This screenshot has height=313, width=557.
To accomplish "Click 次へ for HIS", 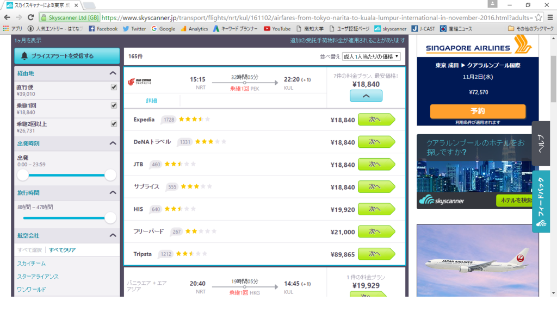I will pos(376,209).
